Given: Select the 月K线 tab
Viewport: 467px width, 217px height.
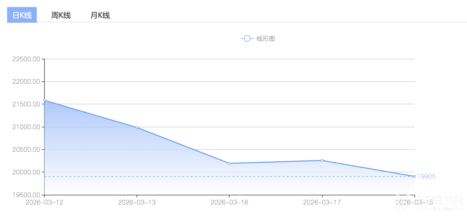Looking at the screenshot, I should click(x=100, y=15).
